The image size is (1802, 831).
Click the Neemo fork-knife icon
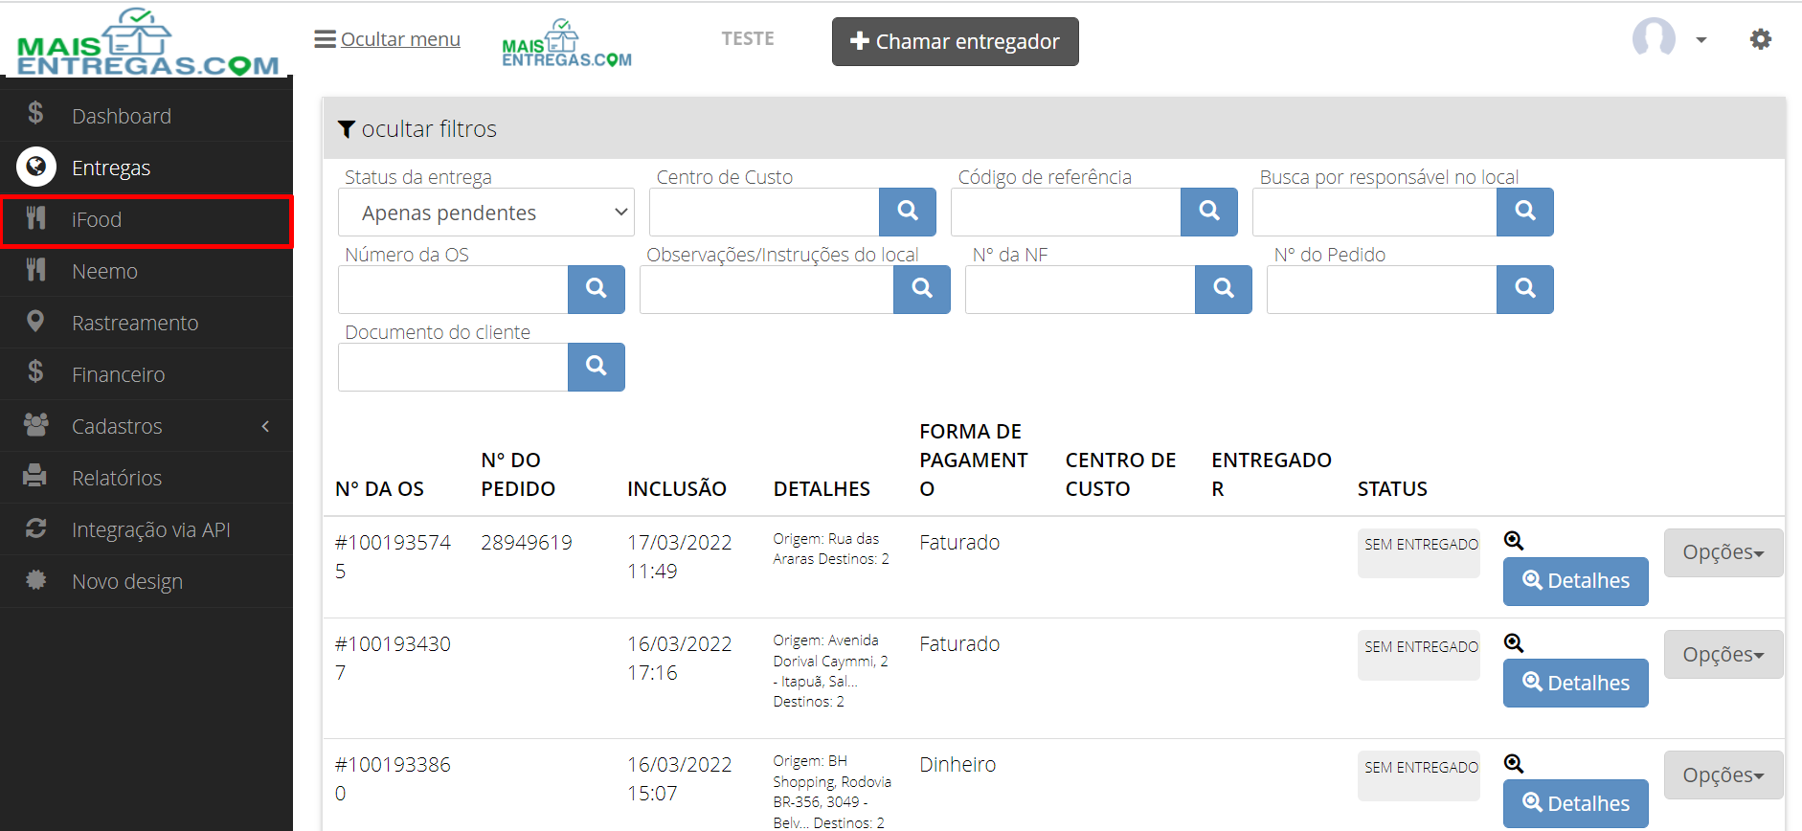point(35,270)
